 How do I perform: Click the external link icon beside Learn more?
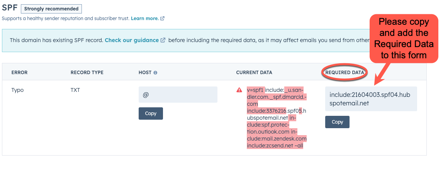[x=163, y=18]
